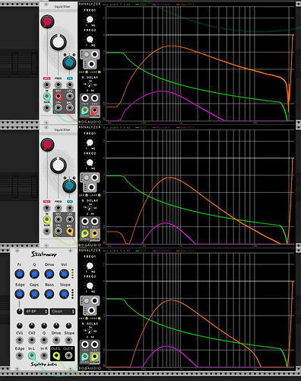The height and width of the screenshot is (381, 301).
Task: Open the Clean mode dropdown on Stairway
Action: click(x=62, y=311)
